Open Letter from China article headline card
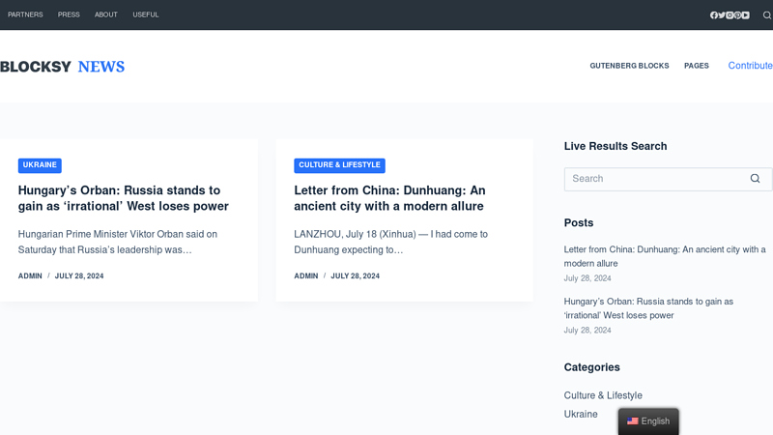 390,198
